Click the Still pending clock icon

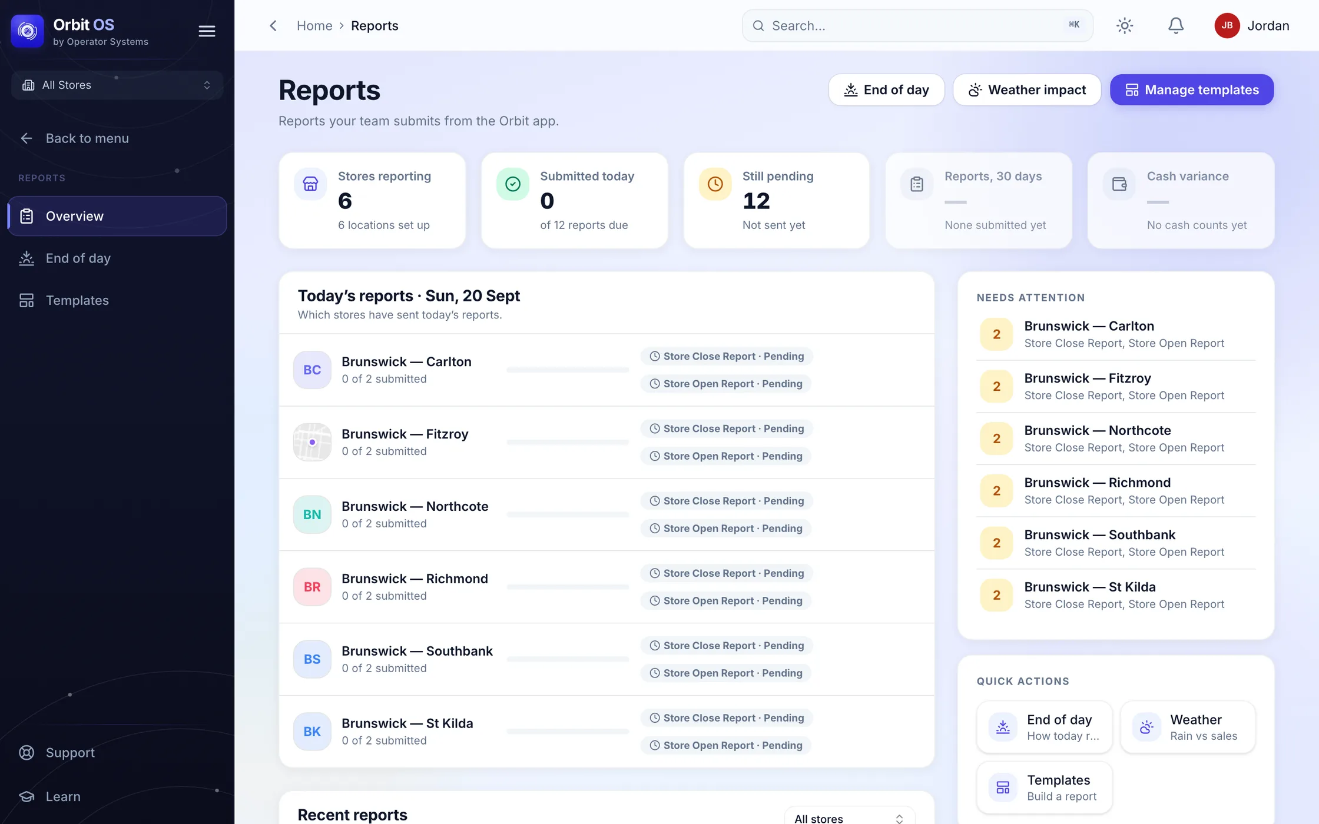[x=715, y=184]
